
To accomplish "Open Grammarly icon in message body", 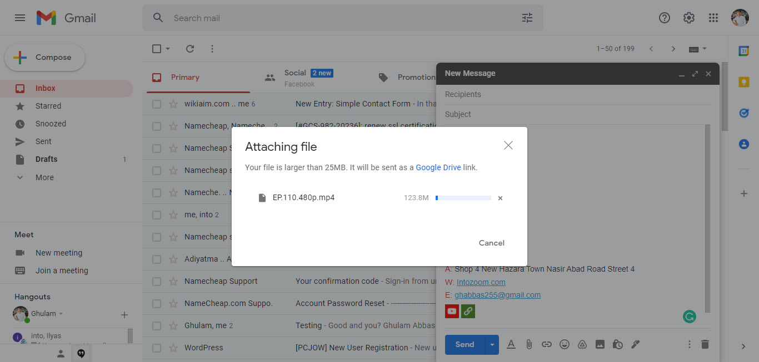I will [690, 317].
